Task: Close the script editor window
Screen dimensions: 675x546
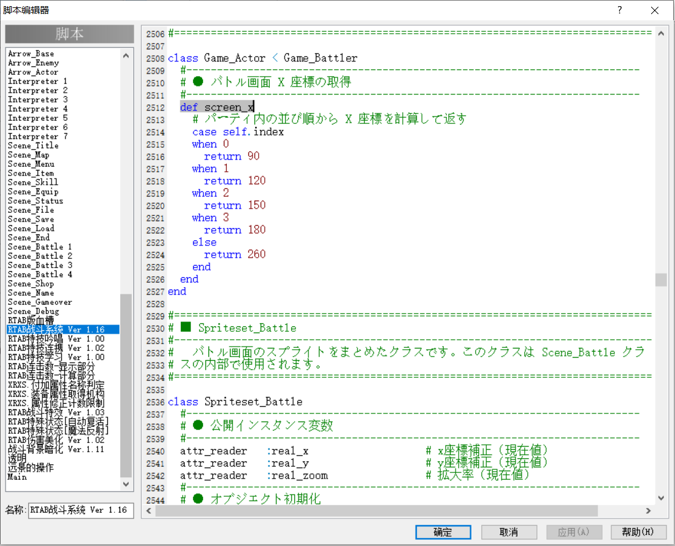Action: point(655,10)
